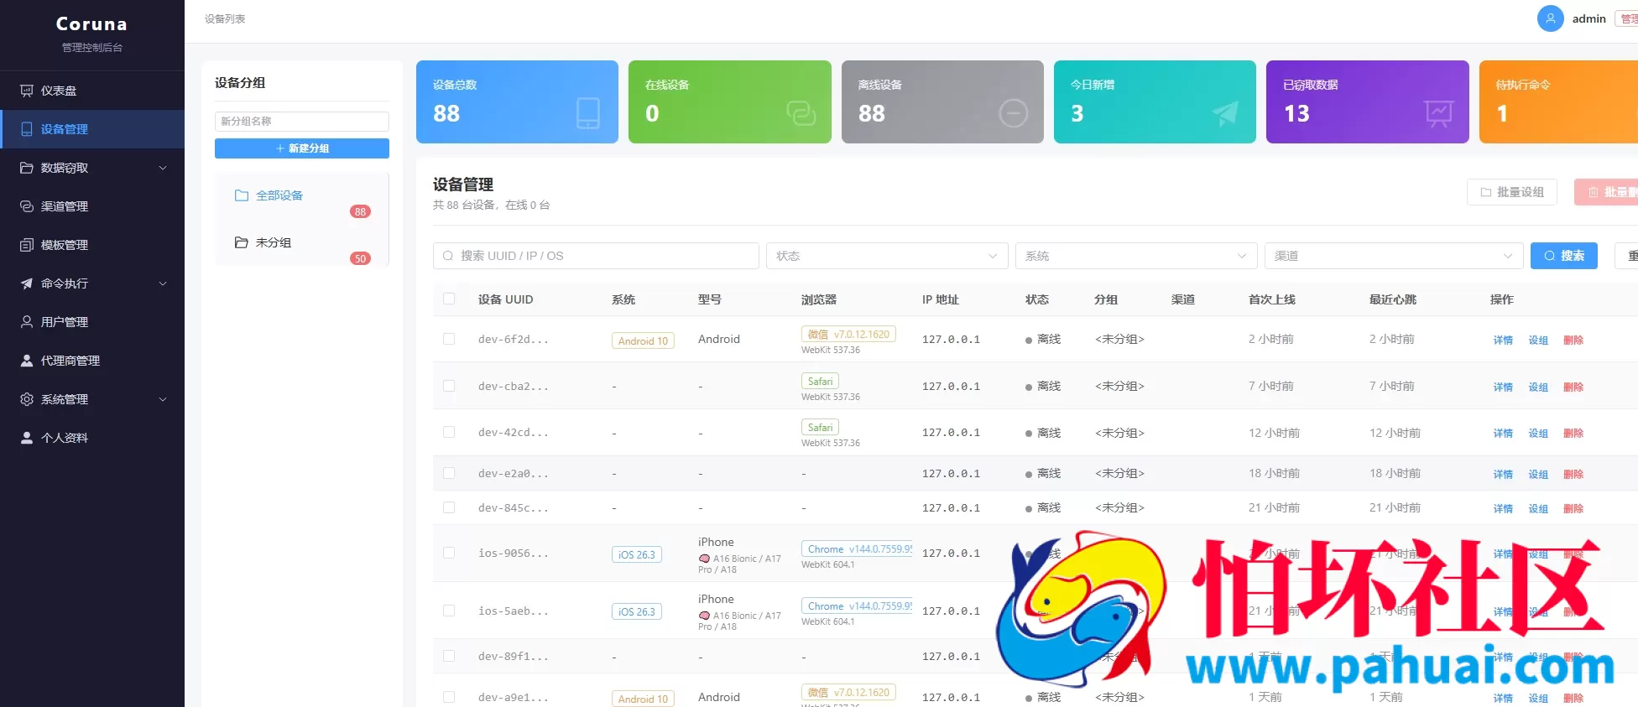
Task: Open 代理商管理 in the sidebar
Action: (x=92, y=361)
